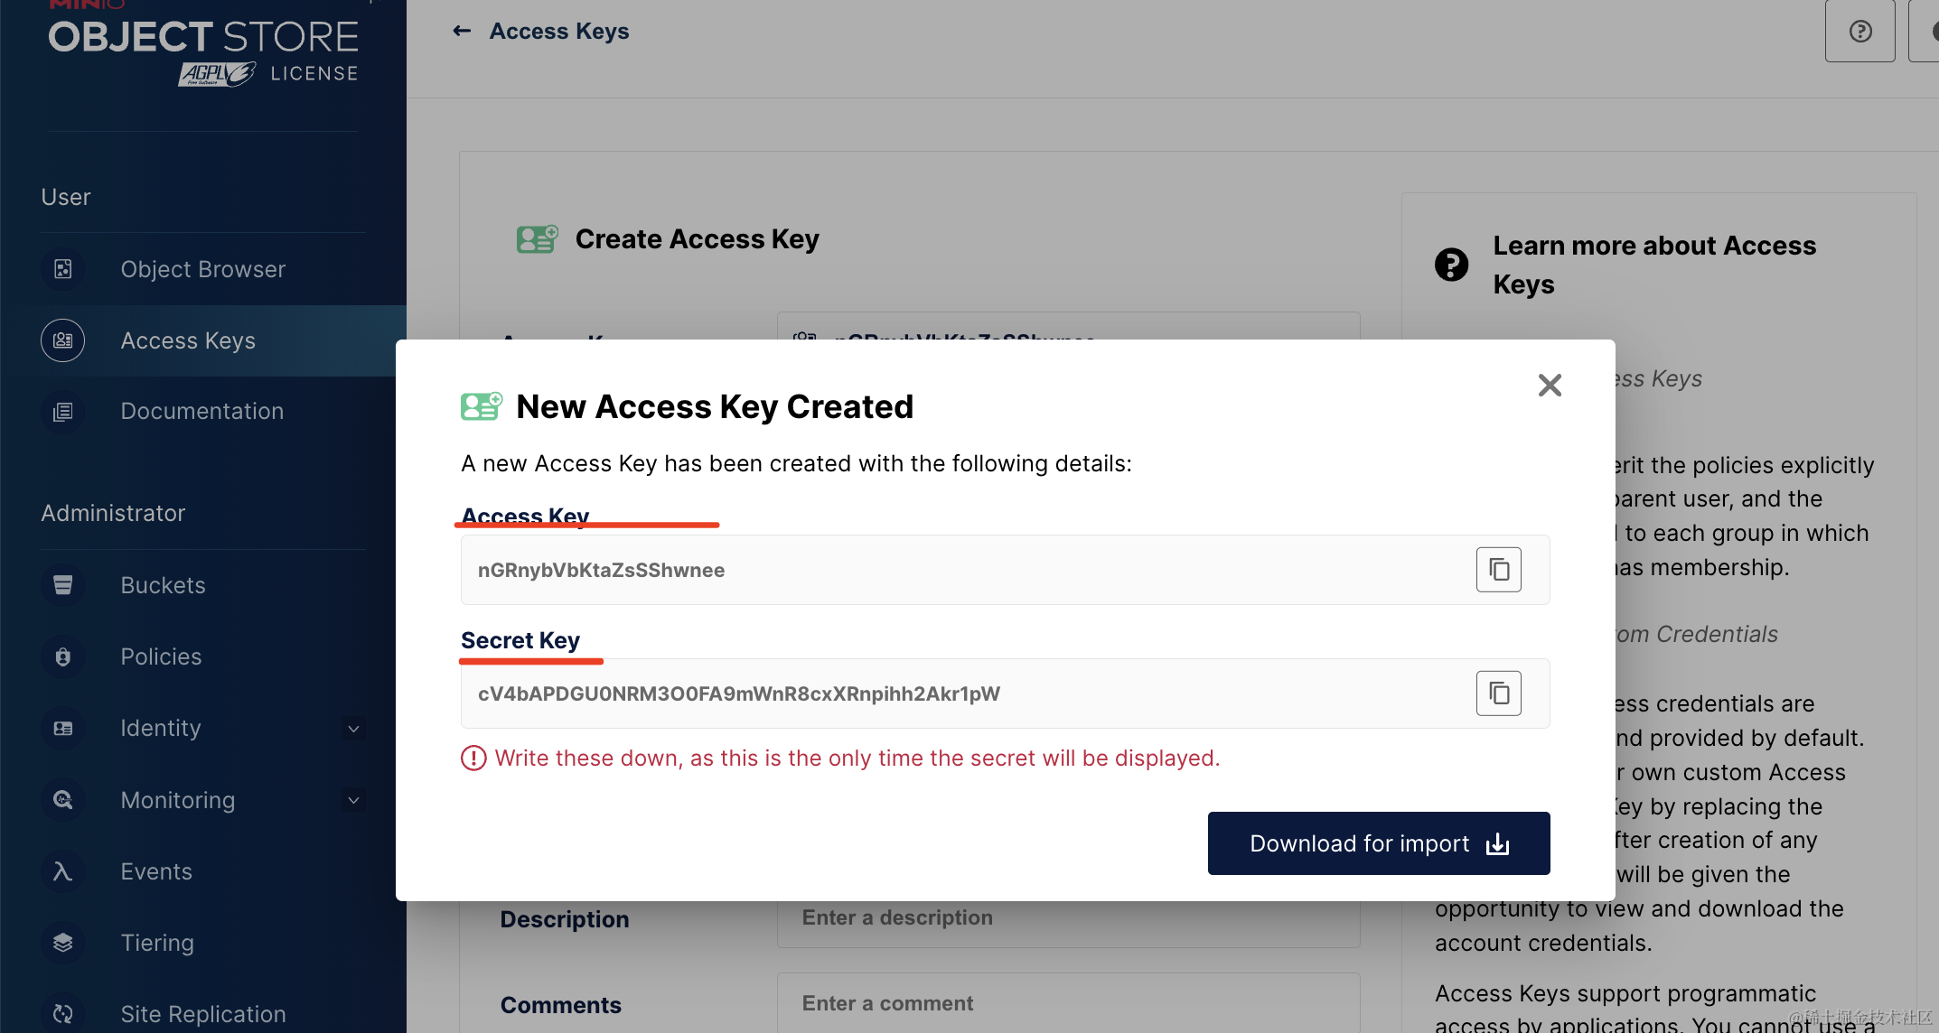The width and height of the screenshot is (1939, 1033).
Task: Expand the Monitoring menu chevron
Action: coord(353,800)
